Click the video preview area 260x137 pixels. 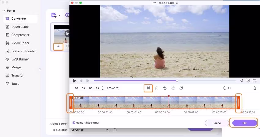click(165, 41)
